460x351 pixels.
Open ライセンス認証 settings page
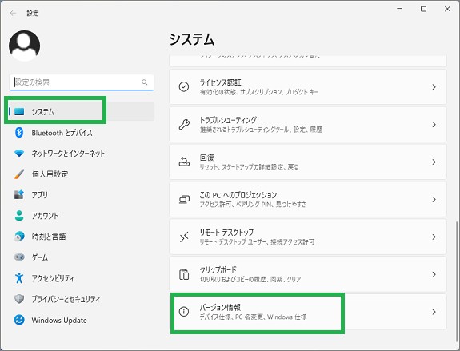[x=308, y=87]
